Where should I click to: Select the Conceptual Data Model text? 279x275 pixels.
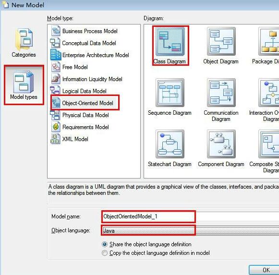pyautogui.click(x=89, y=43)
